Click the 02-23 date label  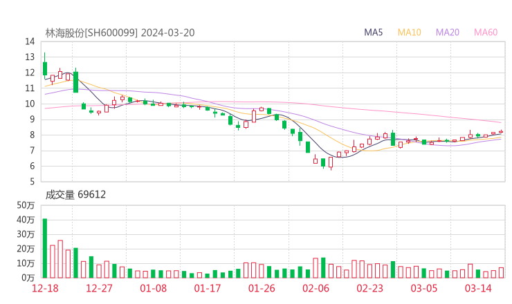(369, 288)
